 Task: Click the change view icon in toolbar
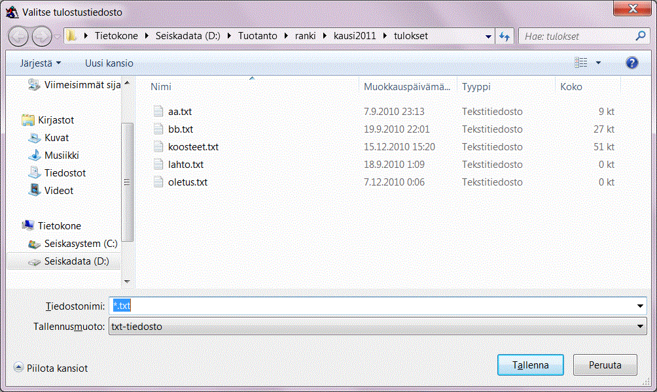pyautogui.click(x=581, y=63)
